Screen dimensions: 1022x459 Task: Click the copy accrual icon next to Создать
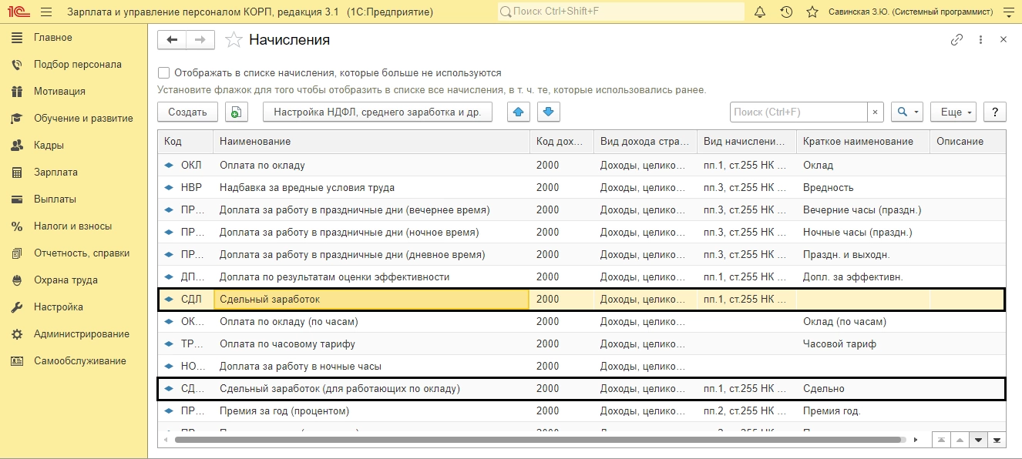pos(236,112)
